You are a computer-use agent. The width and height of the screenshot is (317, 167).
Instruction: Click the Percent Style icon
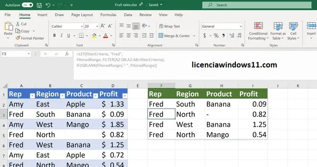pyautogui.click(x=216, y=36)
